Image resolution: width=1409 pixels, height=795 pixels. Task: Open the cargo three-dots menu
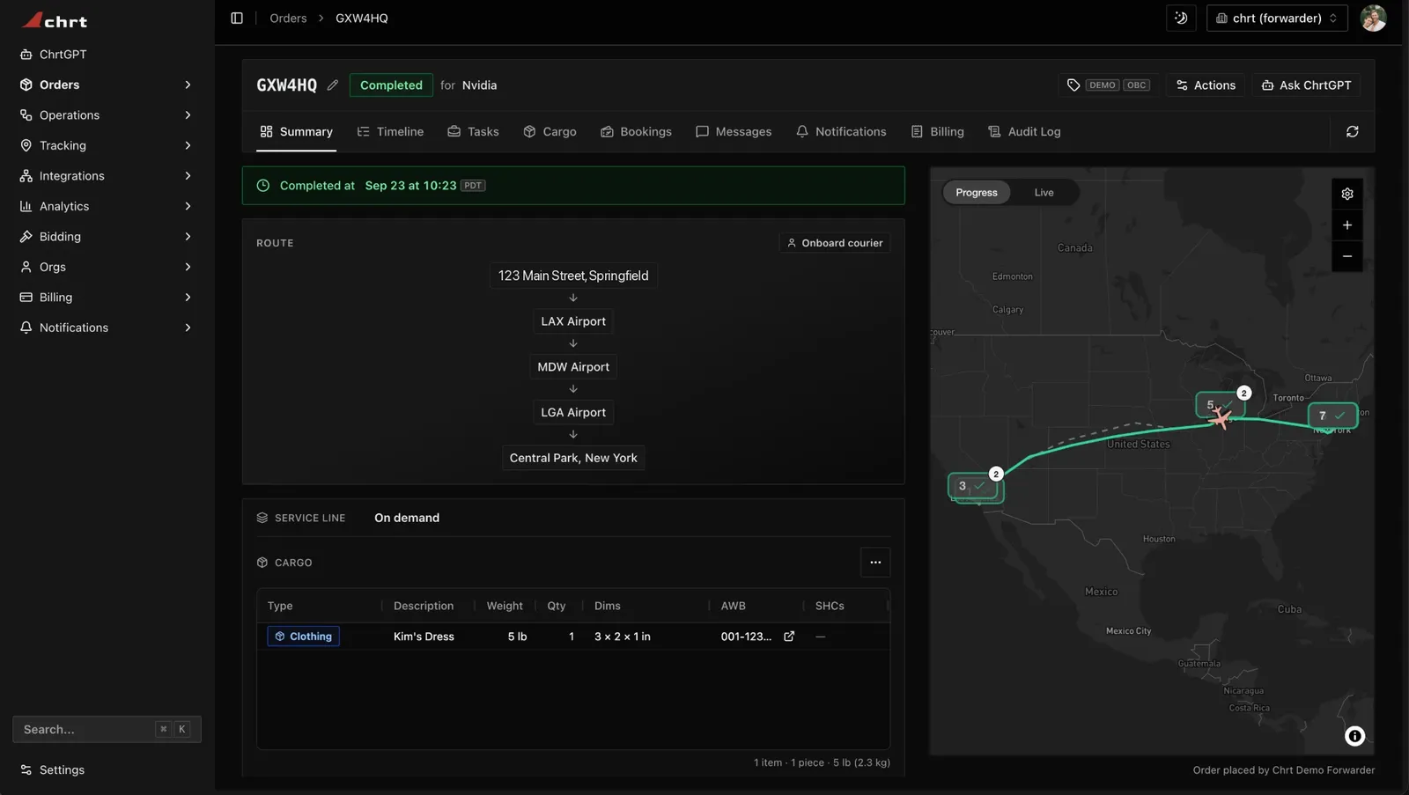click(x=875, y=563)
